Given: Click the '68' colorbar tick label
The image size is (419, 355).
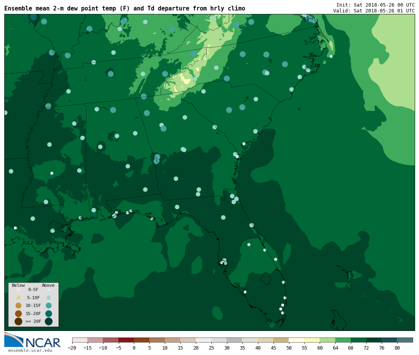Looking at the screenshot, I should point(351,348).
